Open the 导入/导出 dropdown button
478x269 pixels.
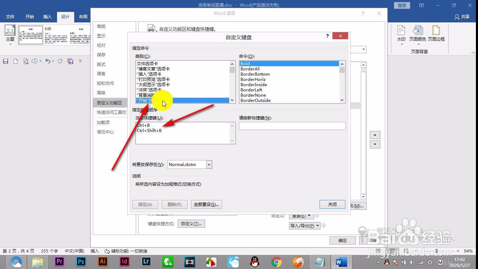coord(304,226)
